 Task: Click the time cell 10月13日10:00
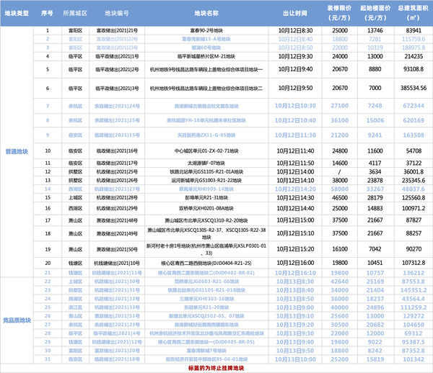[x=295, y=359]
